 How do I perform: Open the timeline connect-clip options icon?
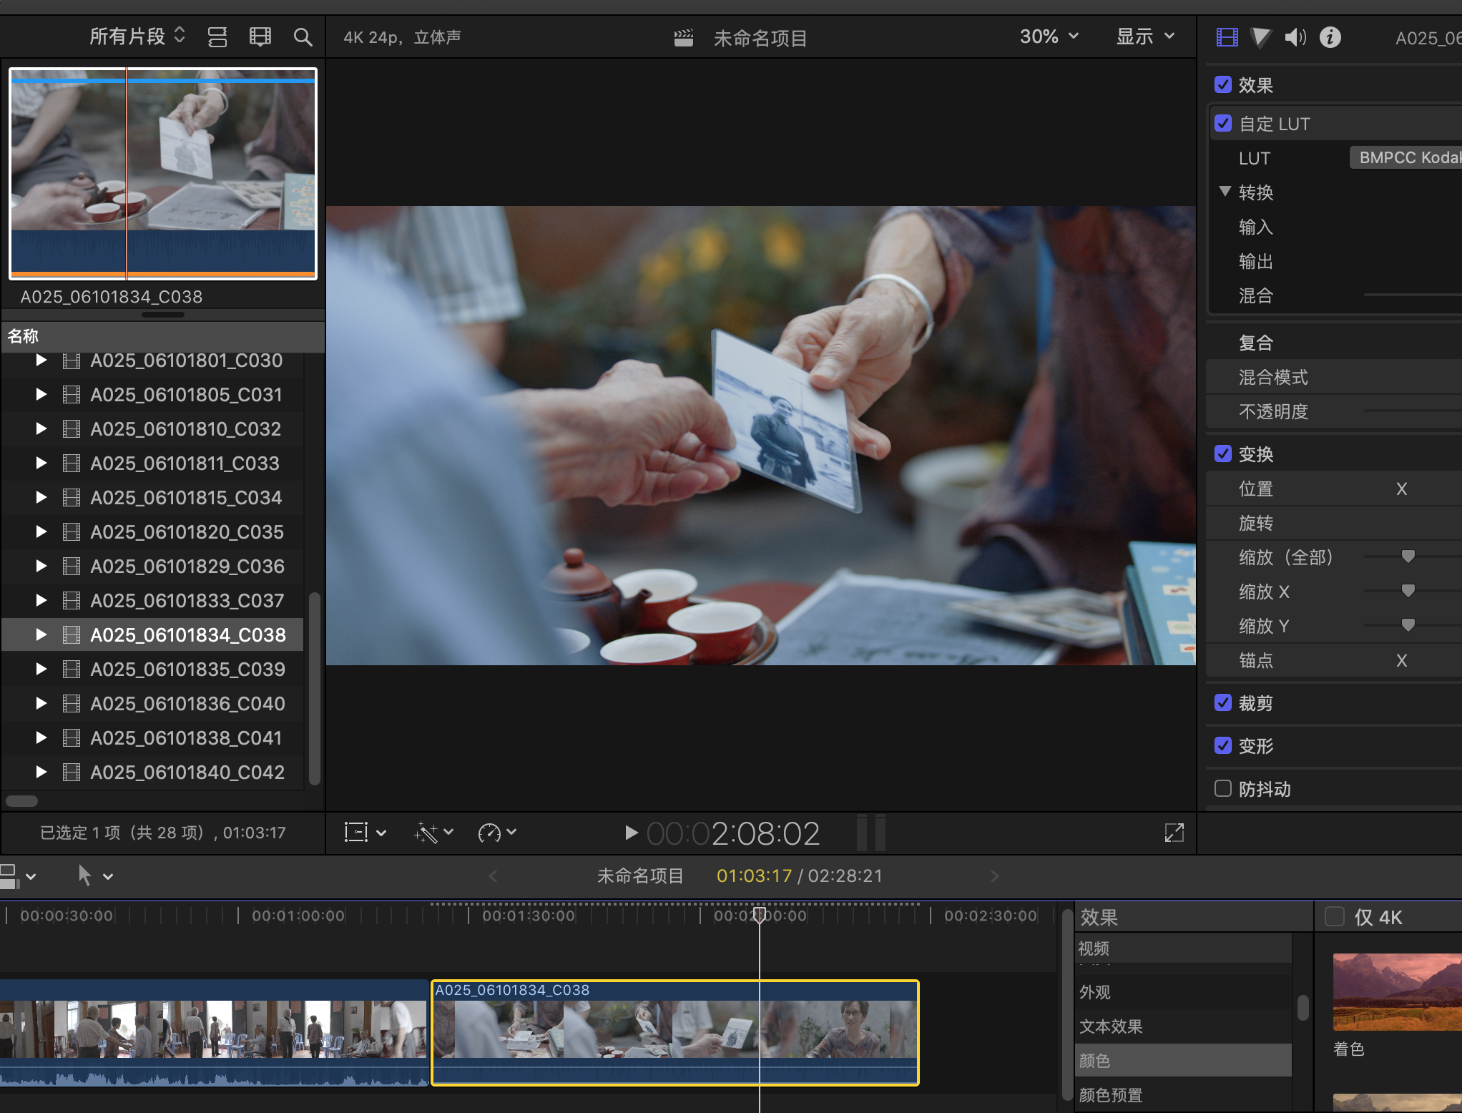(x=18, y=876)
